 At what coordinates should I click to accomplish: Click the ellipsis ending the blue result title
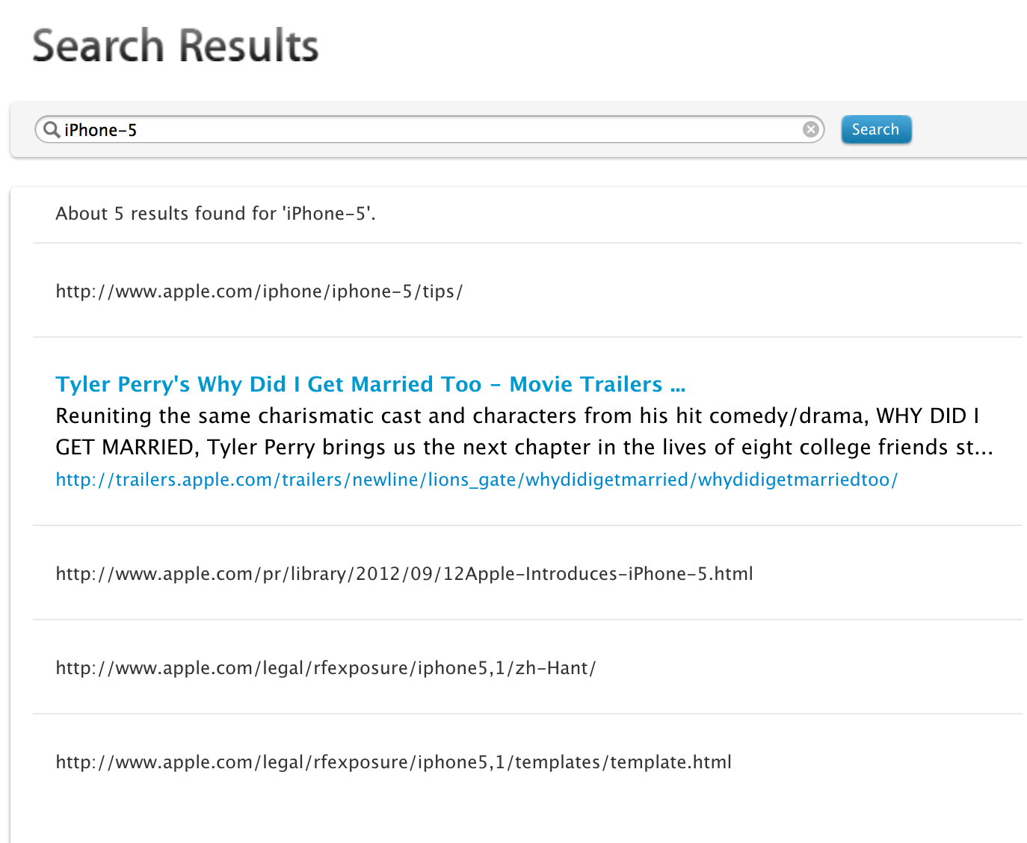tap(678, 387)
